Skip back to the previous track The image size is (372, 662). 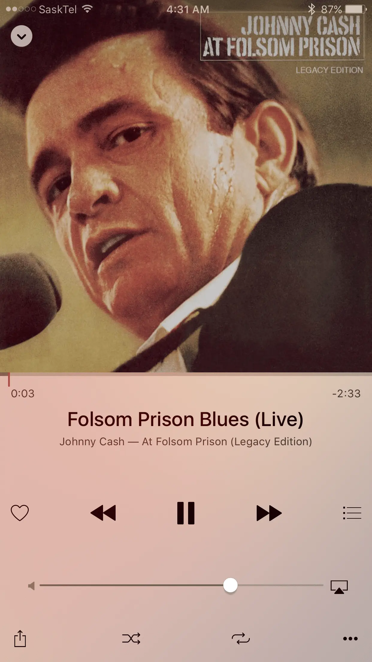pos(103,513)
